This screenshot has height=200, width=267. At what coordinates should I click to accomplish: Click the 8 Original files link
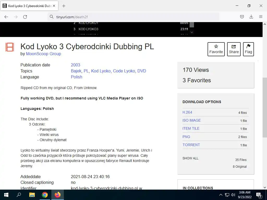tap(240, 167)
